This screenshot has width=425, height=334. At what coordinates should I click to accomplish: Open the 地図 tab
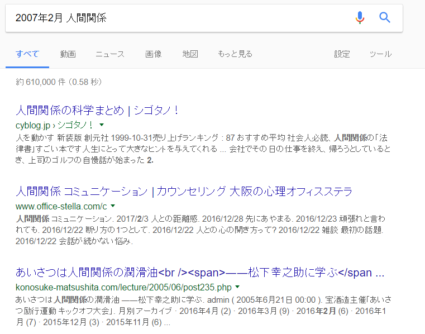(190, 54)
